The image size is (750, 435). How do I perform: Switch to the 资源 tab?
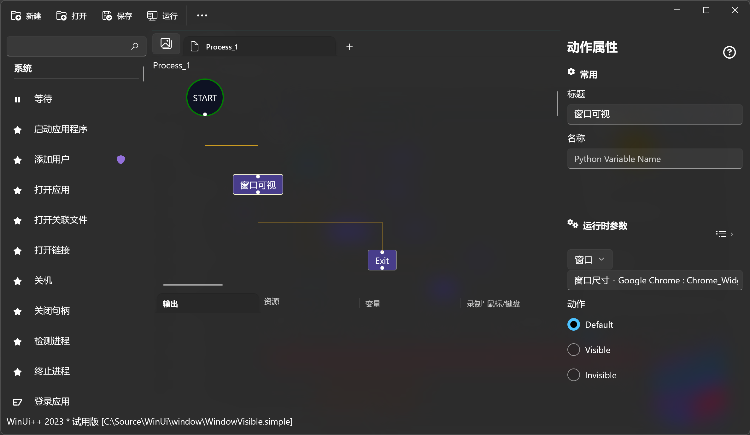[272, 301]
